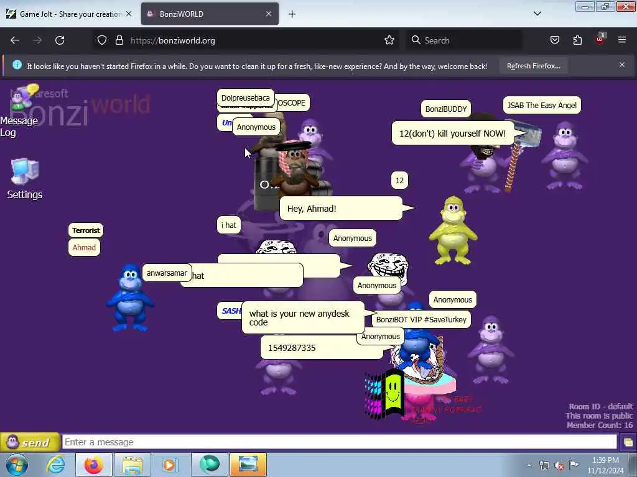Image resolution: width=637 pixels, height=477 pixels.
Task: Click the small "12" speech bubble
Action: coord(400,181)
